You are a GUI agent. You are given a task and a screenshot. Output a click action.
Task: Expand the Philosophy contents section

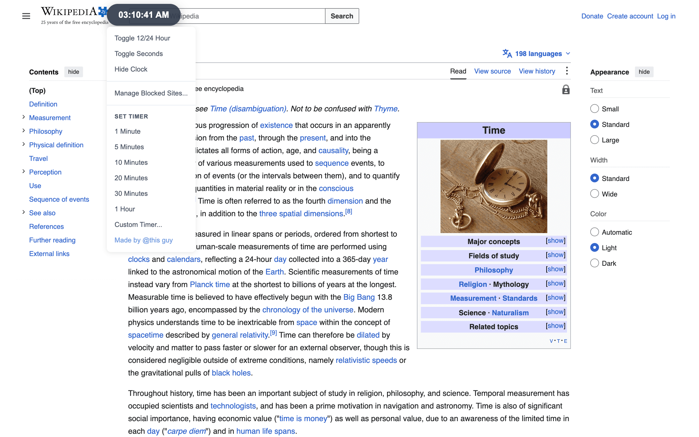pos(24,131)
